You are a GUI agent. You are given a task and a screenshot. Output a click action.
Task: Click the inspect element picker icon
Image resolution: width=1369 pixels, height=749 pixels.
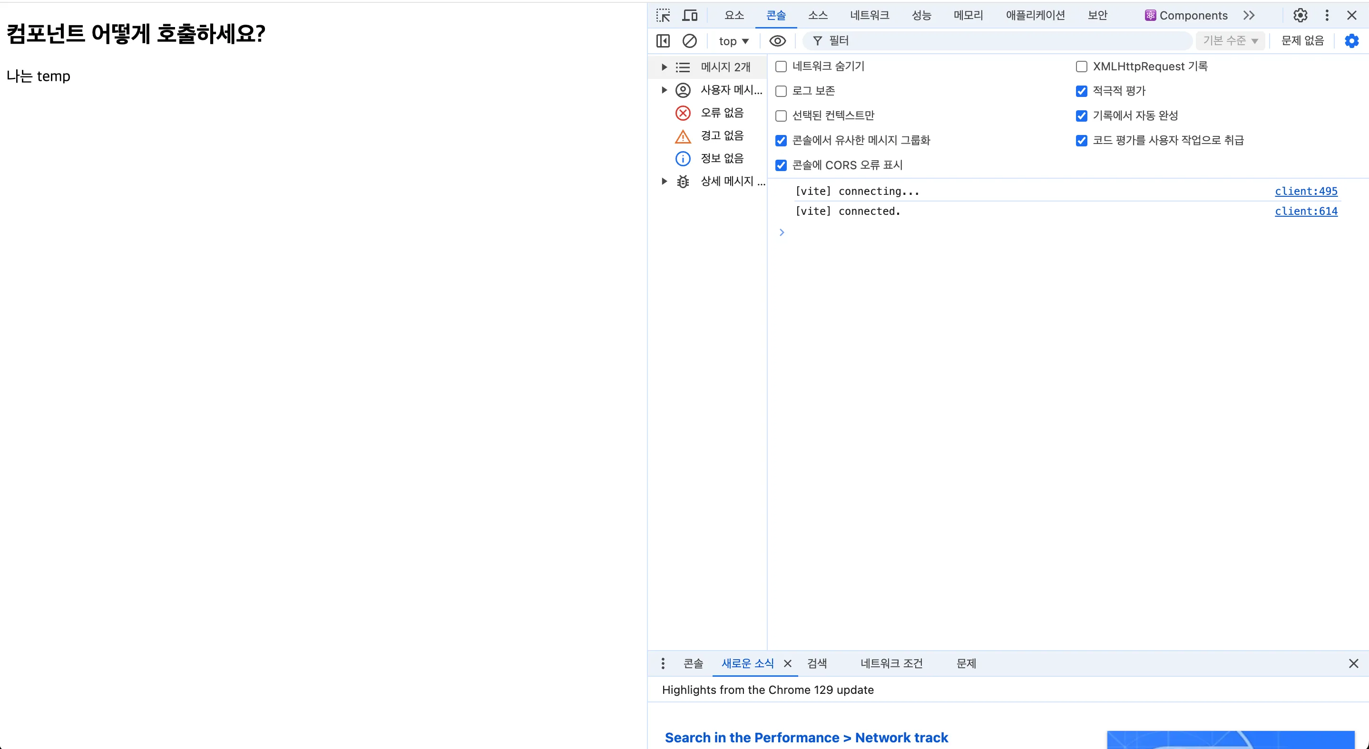[x=663, y=15]
